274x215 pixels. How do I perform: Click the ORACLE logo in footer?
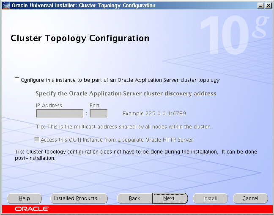coord(32,209)
